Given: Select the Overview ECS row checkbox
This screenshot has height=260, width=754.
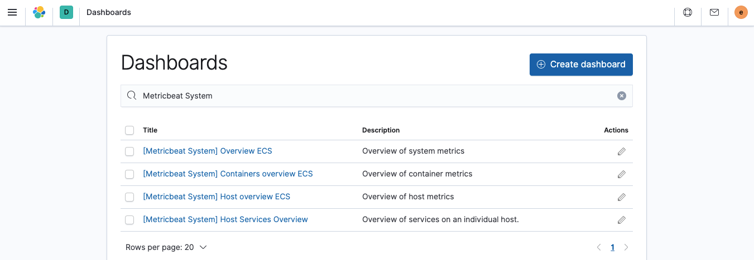Looking at the screenshot, I should click(x=129, y=151).
